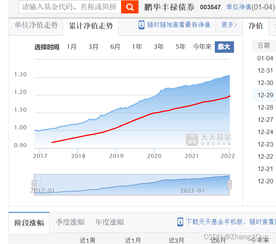This screenshot has height=244, width=276.
Task: Click the 近3月 column header
Action: point(177,240)
